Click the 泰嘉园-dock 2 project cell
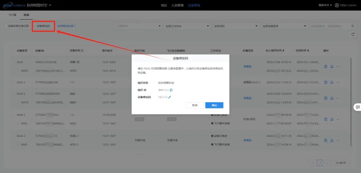The width and height of the screenshot is (361, 173). [252, 82]
